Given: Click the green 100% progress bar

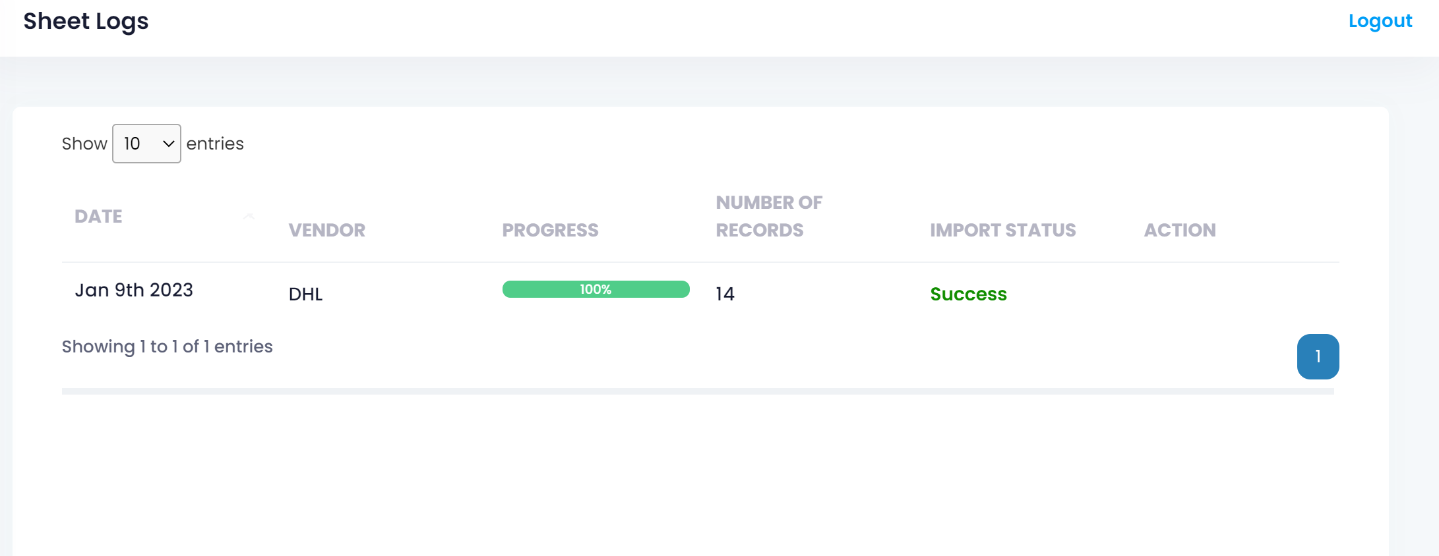Looking at the screenshot, I should pos(596,289).
